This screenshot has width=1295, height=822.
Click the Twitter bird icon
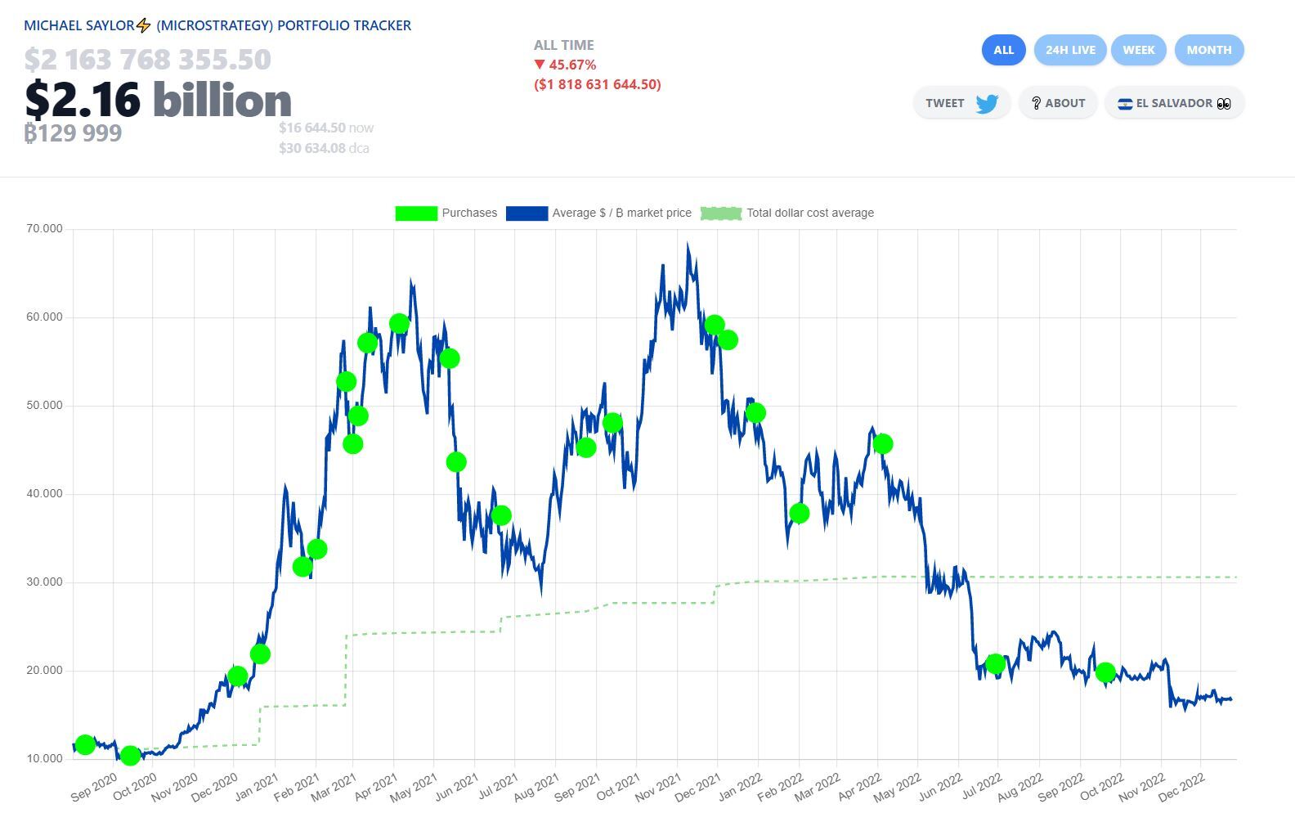987,104
